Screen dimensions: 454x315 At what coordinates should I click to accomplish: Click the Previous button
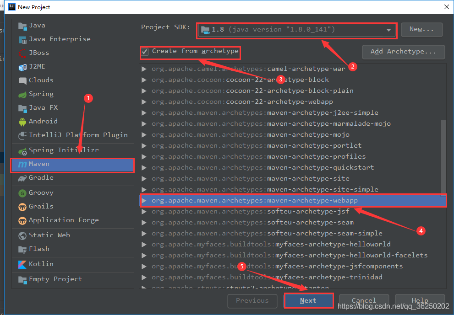click(x=252, y=301)
